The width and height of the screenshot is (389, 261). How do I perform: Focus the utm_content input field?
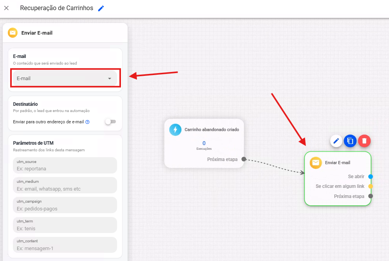point(65,245)
